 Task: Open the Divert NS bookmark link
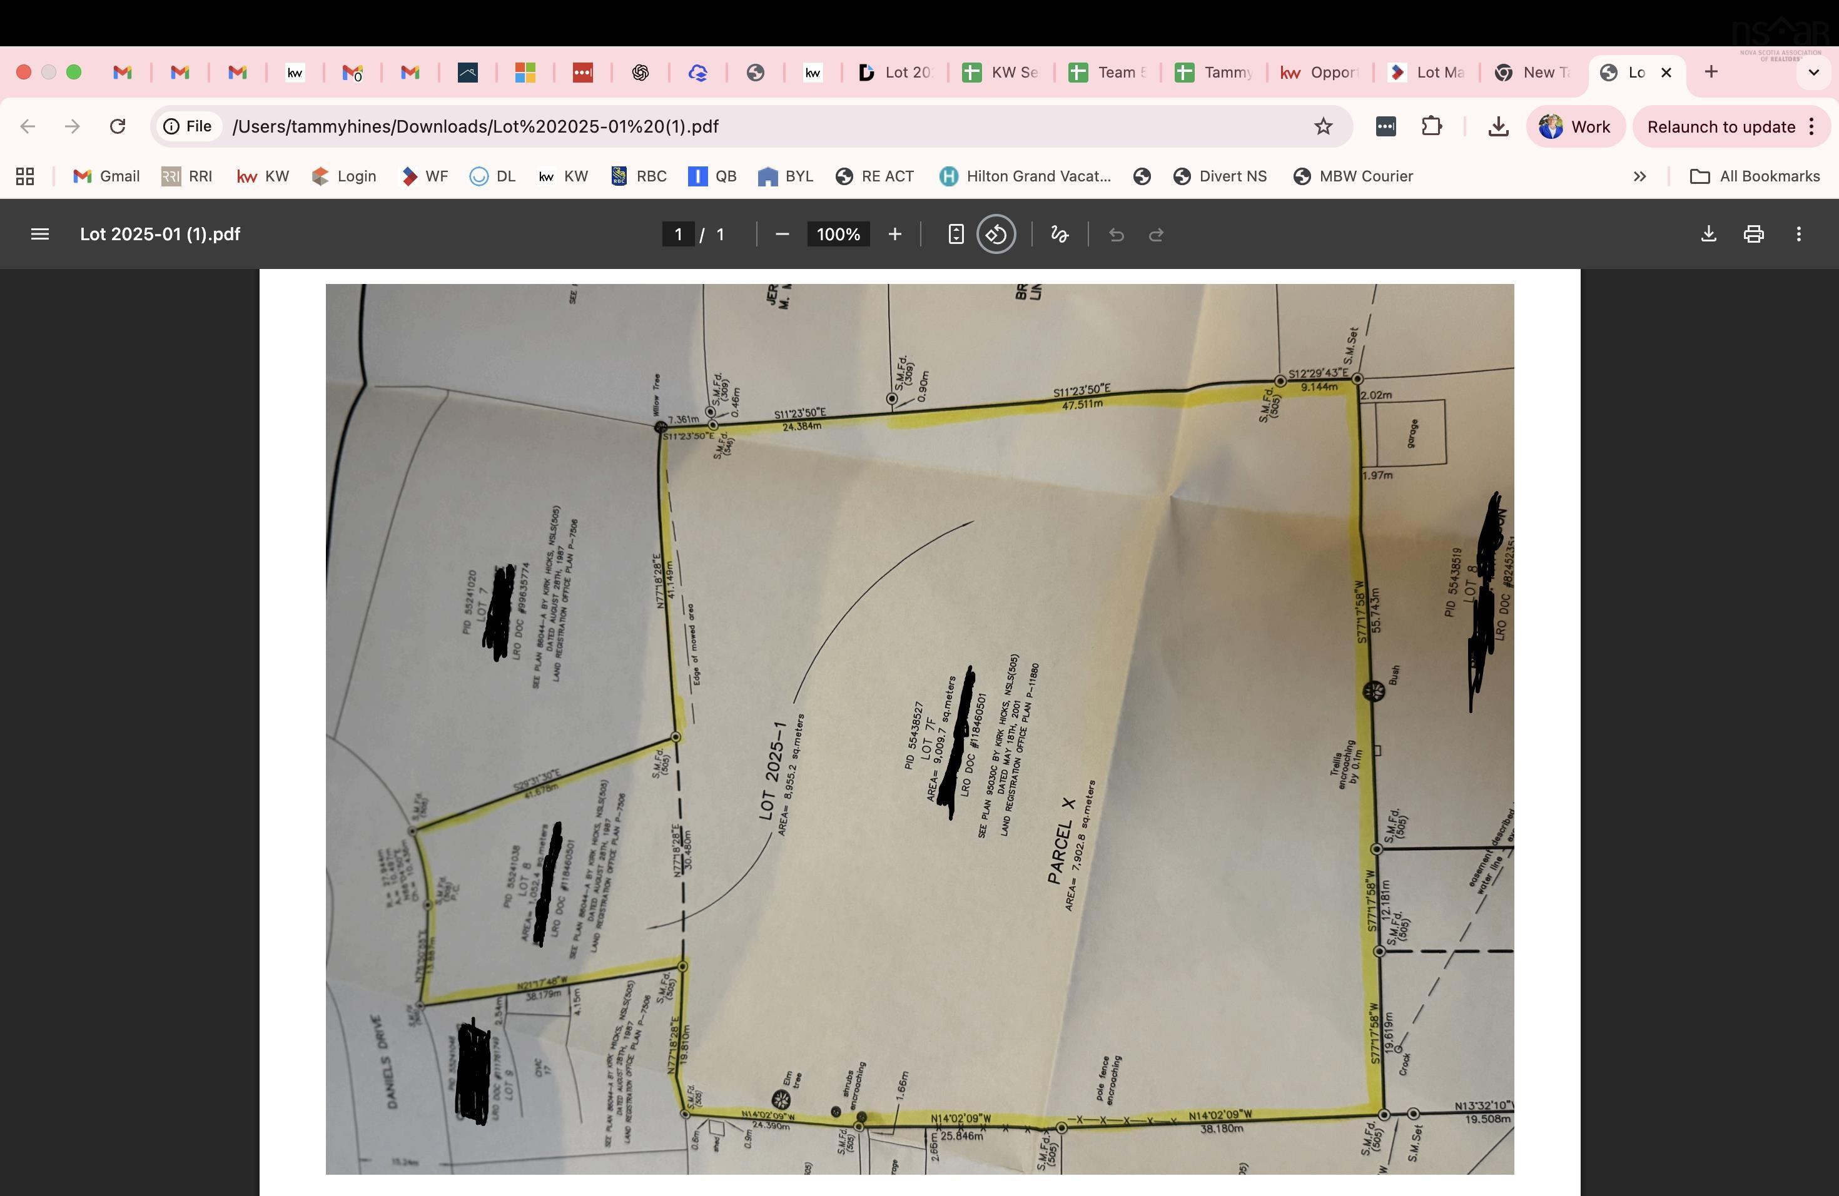1219,176
